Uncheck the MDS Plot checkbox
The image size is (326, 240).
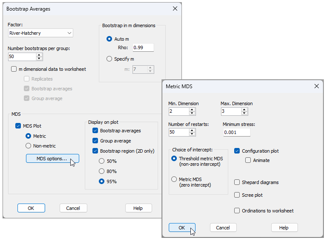click(18, 126)
